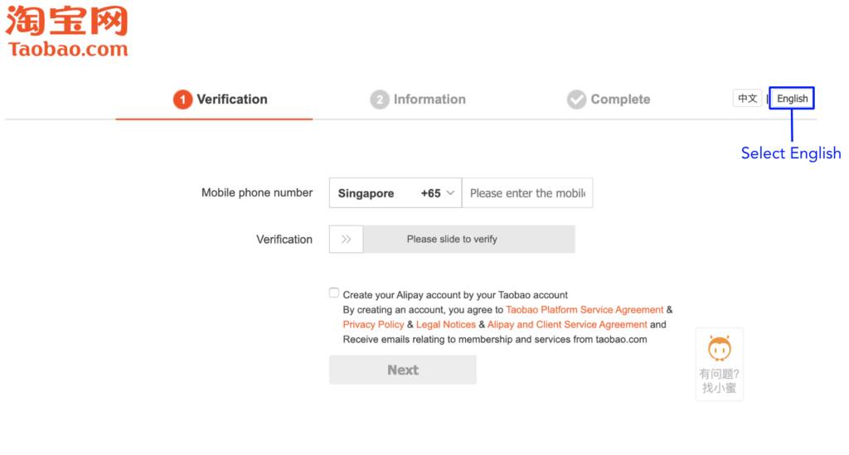Expand the Singapore +65 country dropdown
The width and height of the screenshot is (849, 455).
click(395, 193)
